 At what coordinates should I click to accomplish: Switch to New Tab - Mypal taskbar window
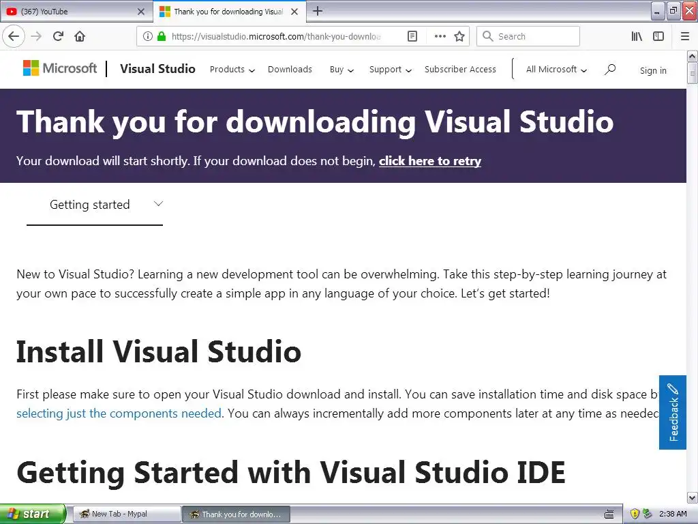127,514
